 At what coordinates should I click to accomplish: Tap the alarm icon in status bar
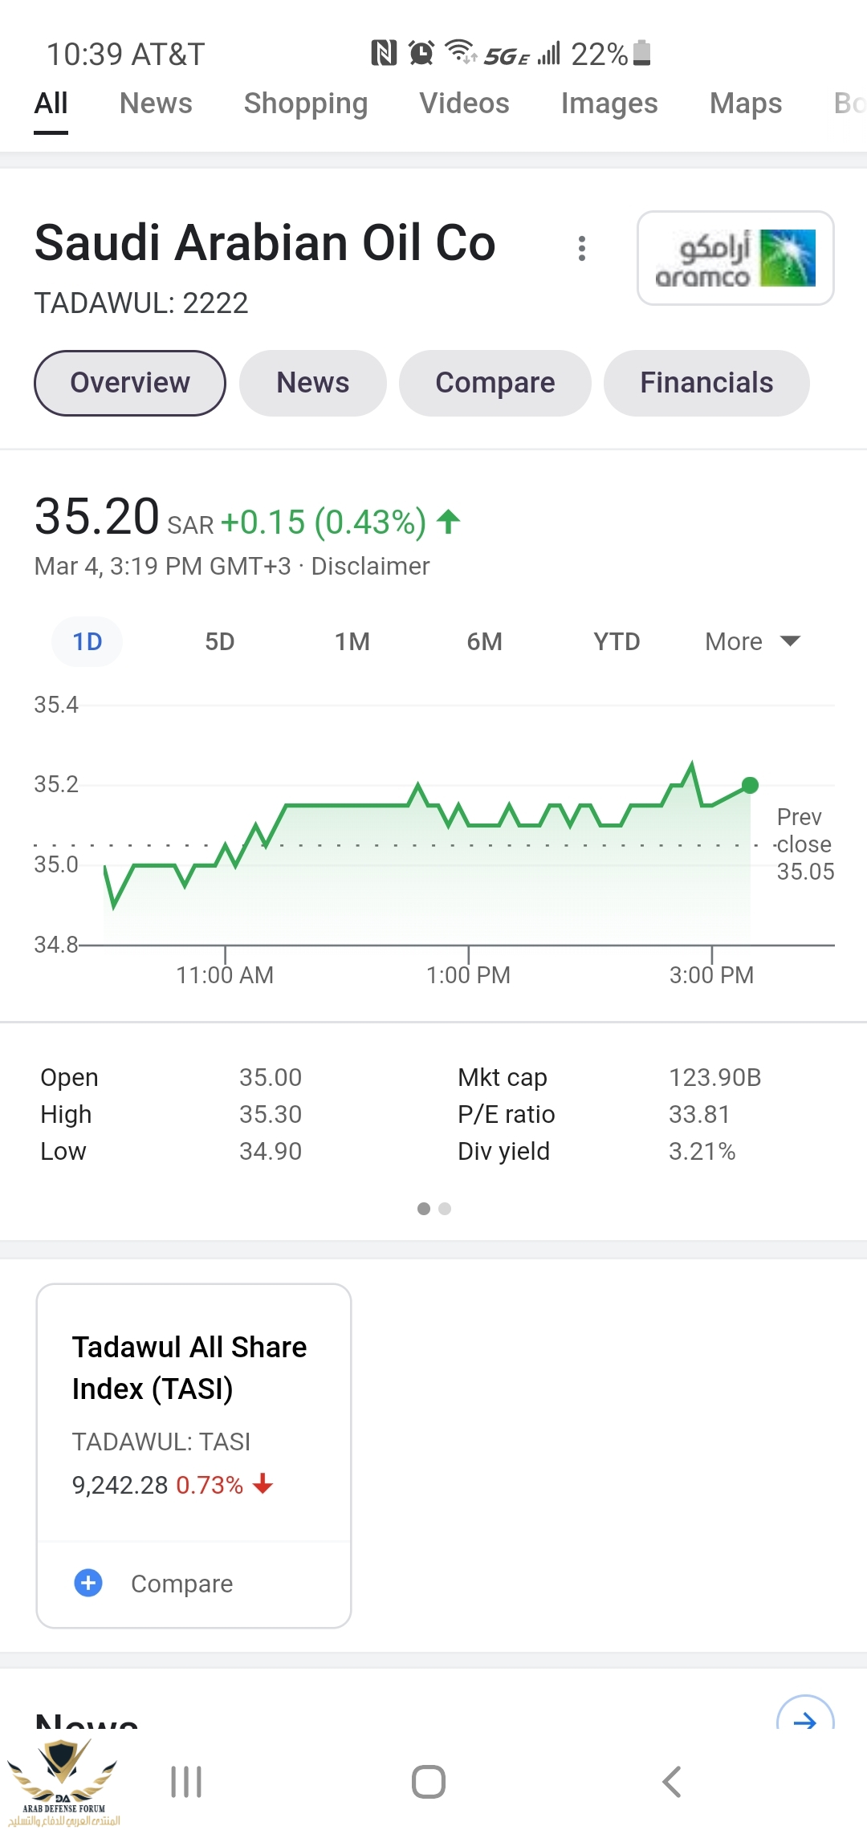pyautogui.click(x=421, y=53)
